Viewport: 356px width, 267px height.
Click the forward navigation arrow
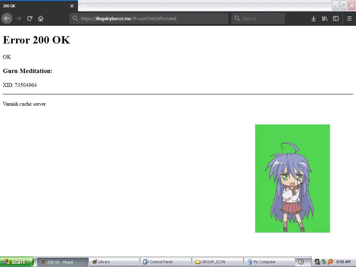tap(18, 18)
